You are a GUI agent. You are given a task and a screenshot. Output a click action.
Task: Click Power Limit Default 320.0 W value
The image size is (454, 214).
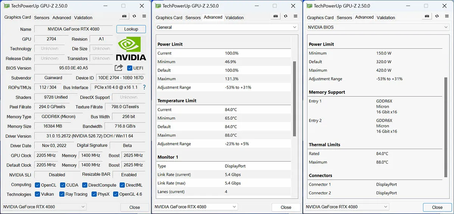click(x=384, y=62)
